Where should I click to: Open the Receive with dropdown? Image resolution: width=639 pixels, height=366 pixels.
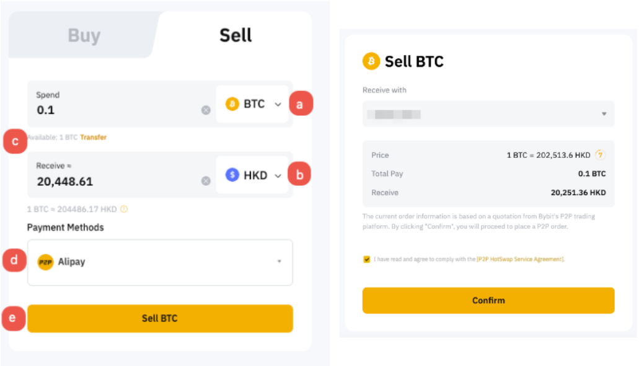coord(604,115)
